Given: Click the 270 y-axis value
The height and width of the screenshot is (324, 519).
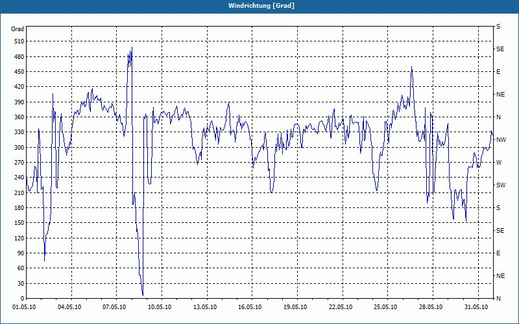Looking at the screenshot, I should point(19,163).
